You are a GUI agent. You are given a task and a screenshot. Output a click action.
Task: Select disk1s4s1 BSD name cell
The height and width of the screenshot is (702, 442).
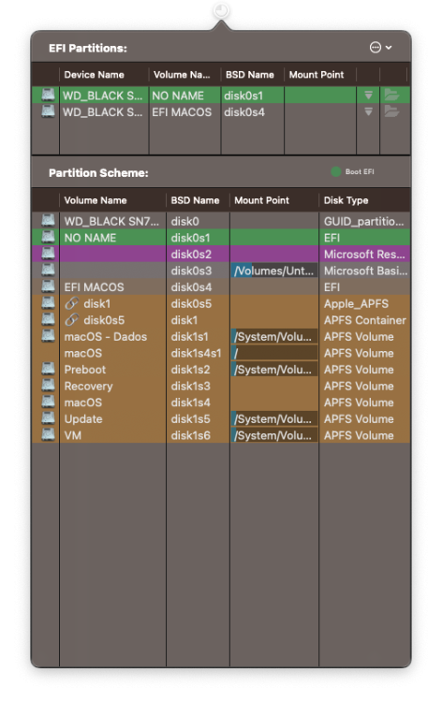(x=196, y=353)
